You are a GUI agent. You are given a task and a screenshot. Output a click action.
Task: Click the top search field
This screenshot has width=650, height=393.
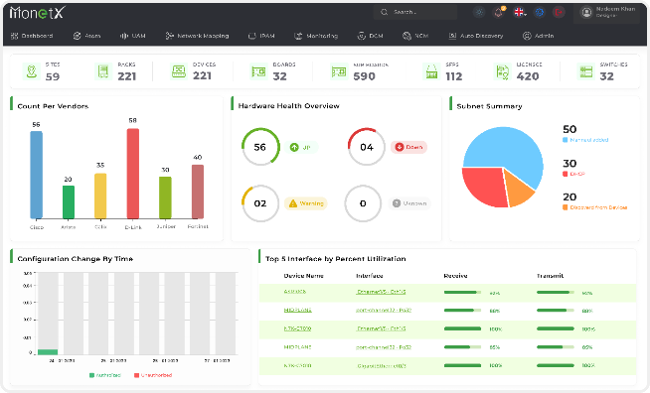415,12
